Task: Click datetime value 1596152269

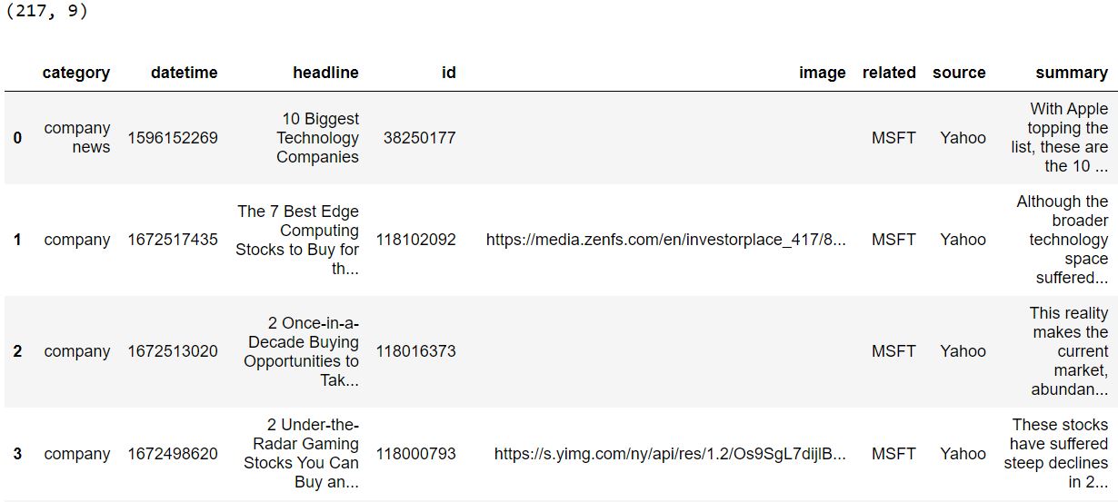Action: pyautogui.click(x=173, y=138)
